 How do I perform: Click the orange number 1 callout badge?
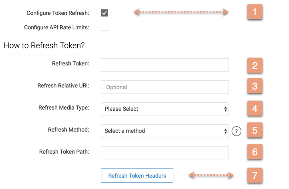pos(255,12)
